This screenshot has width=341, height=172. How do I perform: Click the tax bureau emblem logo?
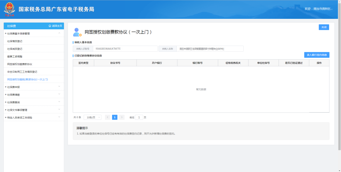[x=9, y=10]
